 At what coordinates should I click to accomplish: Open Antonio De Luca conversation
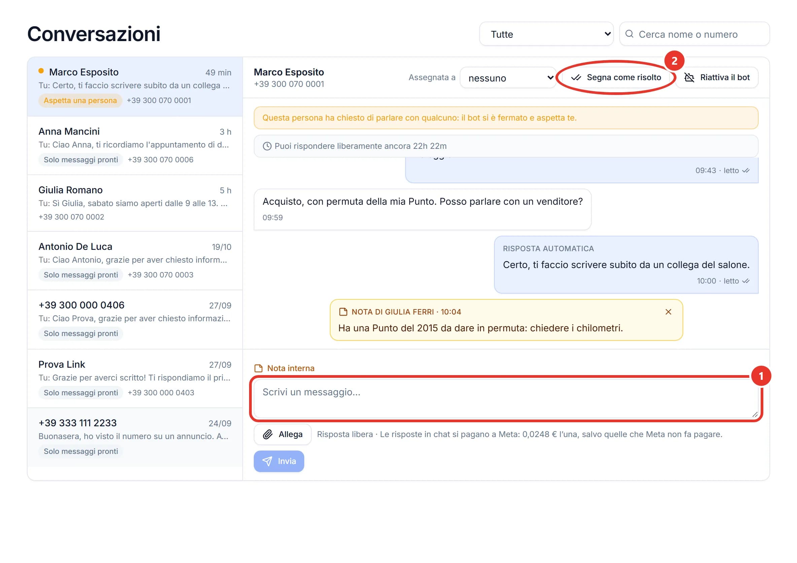click(135, 261)
